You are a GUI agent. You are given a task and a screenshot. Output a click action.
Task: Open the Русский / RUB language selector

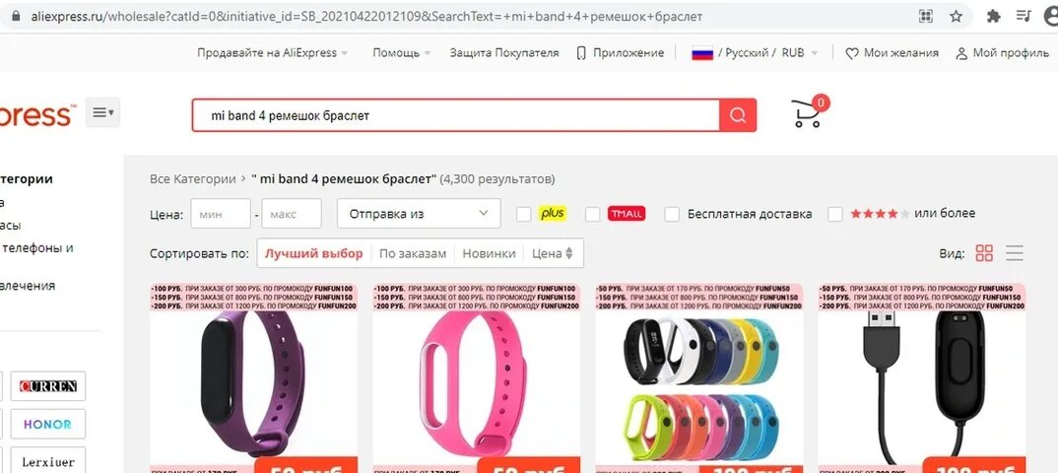click(x=755, y=52)
